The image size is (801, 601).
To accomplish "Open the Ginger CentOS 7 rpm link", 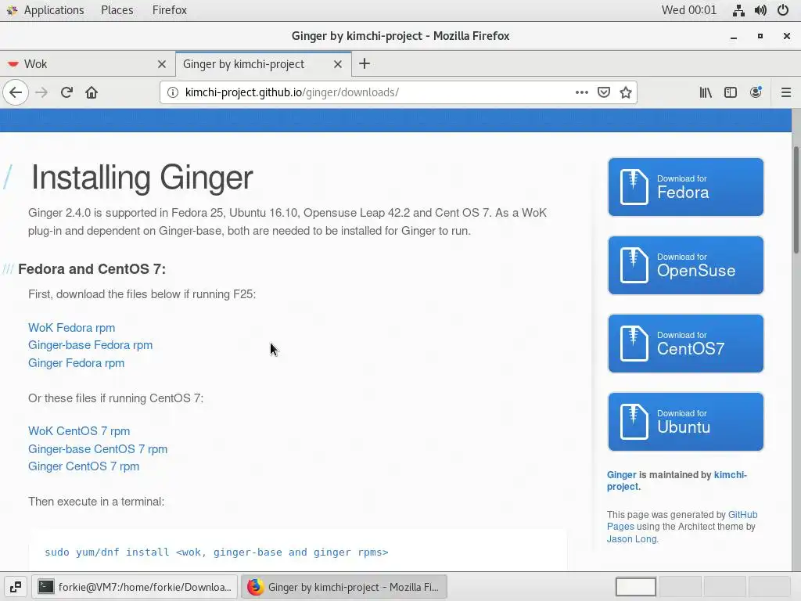I will [84, 466].
